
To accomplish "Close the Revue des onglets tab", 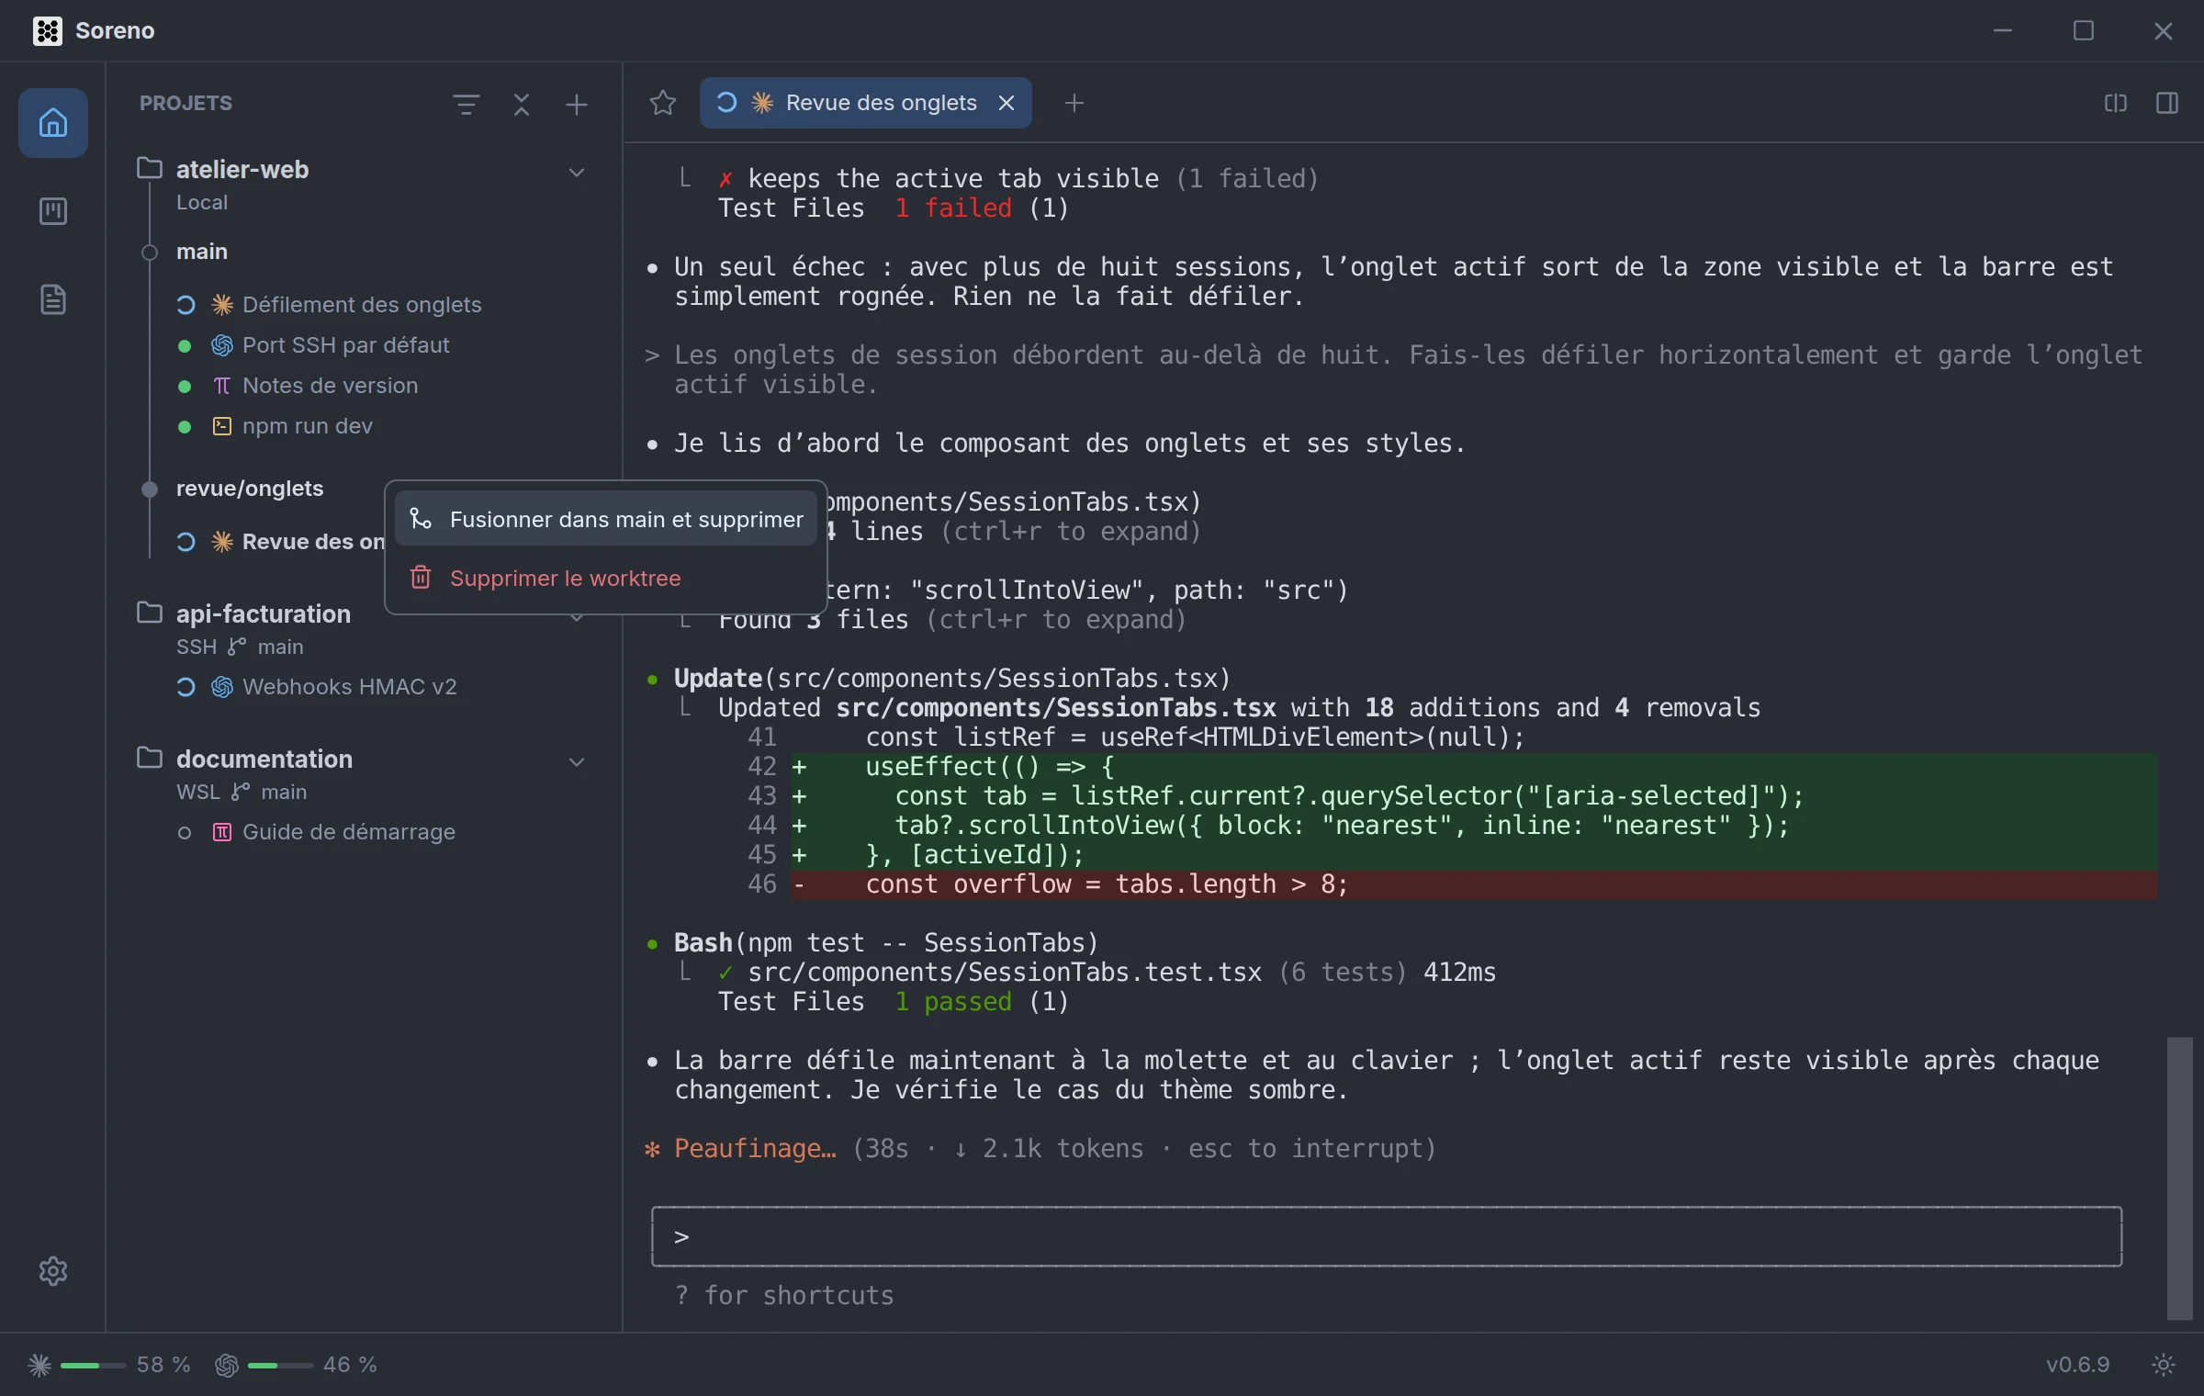I will [1006, 103].
